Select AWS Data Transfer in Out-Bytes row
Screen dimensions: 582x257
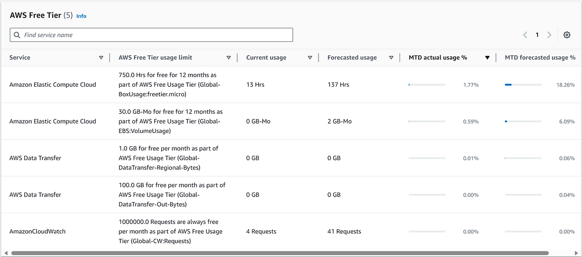(35, 195)
